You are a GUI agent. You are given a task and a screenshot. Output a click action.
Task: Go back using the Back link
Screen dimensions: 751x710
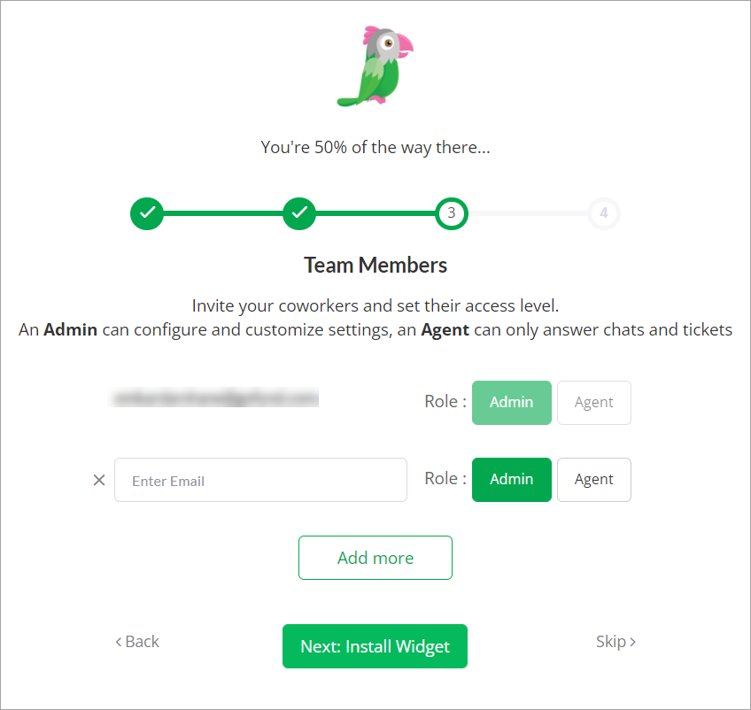coord(137,642)
